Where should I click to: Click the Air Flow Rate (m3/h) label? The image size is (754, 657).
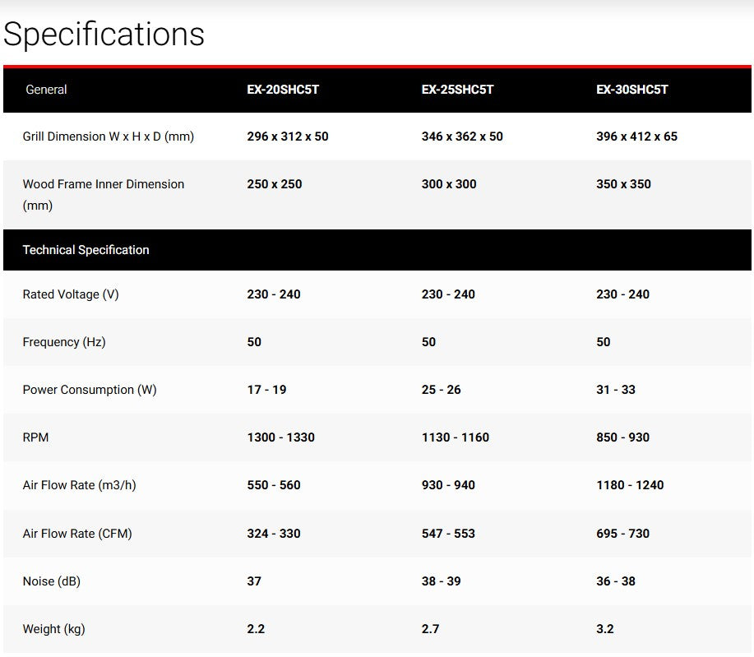[79, 485]
